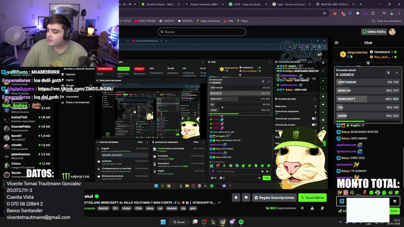Open Rakyz Dashboard bookmark
This screenshot has height=227, width=404.
coord(208,21)
